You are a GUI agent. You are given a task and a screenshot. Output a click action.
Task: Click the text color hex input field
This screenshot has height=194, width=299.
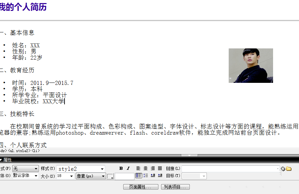coord(125,176)
